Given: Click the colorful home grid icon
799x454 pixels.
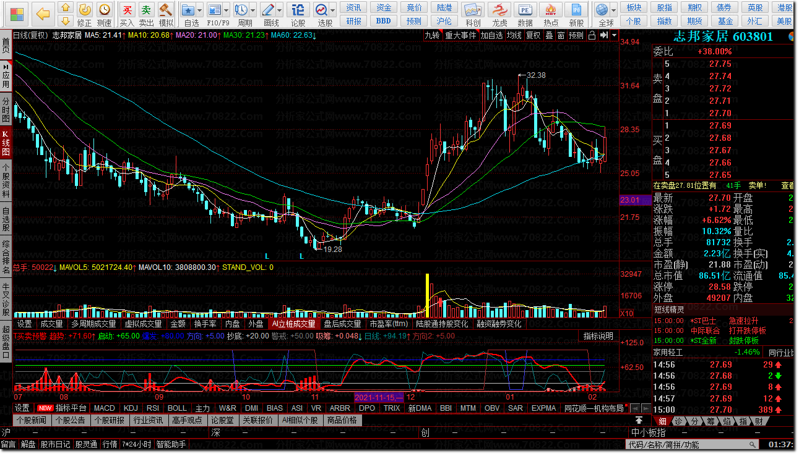Looking at the screenshot, I should pos(16,14).
